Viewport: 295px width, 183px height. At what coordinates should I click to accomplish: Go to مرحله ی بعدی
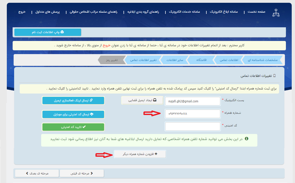37,173
